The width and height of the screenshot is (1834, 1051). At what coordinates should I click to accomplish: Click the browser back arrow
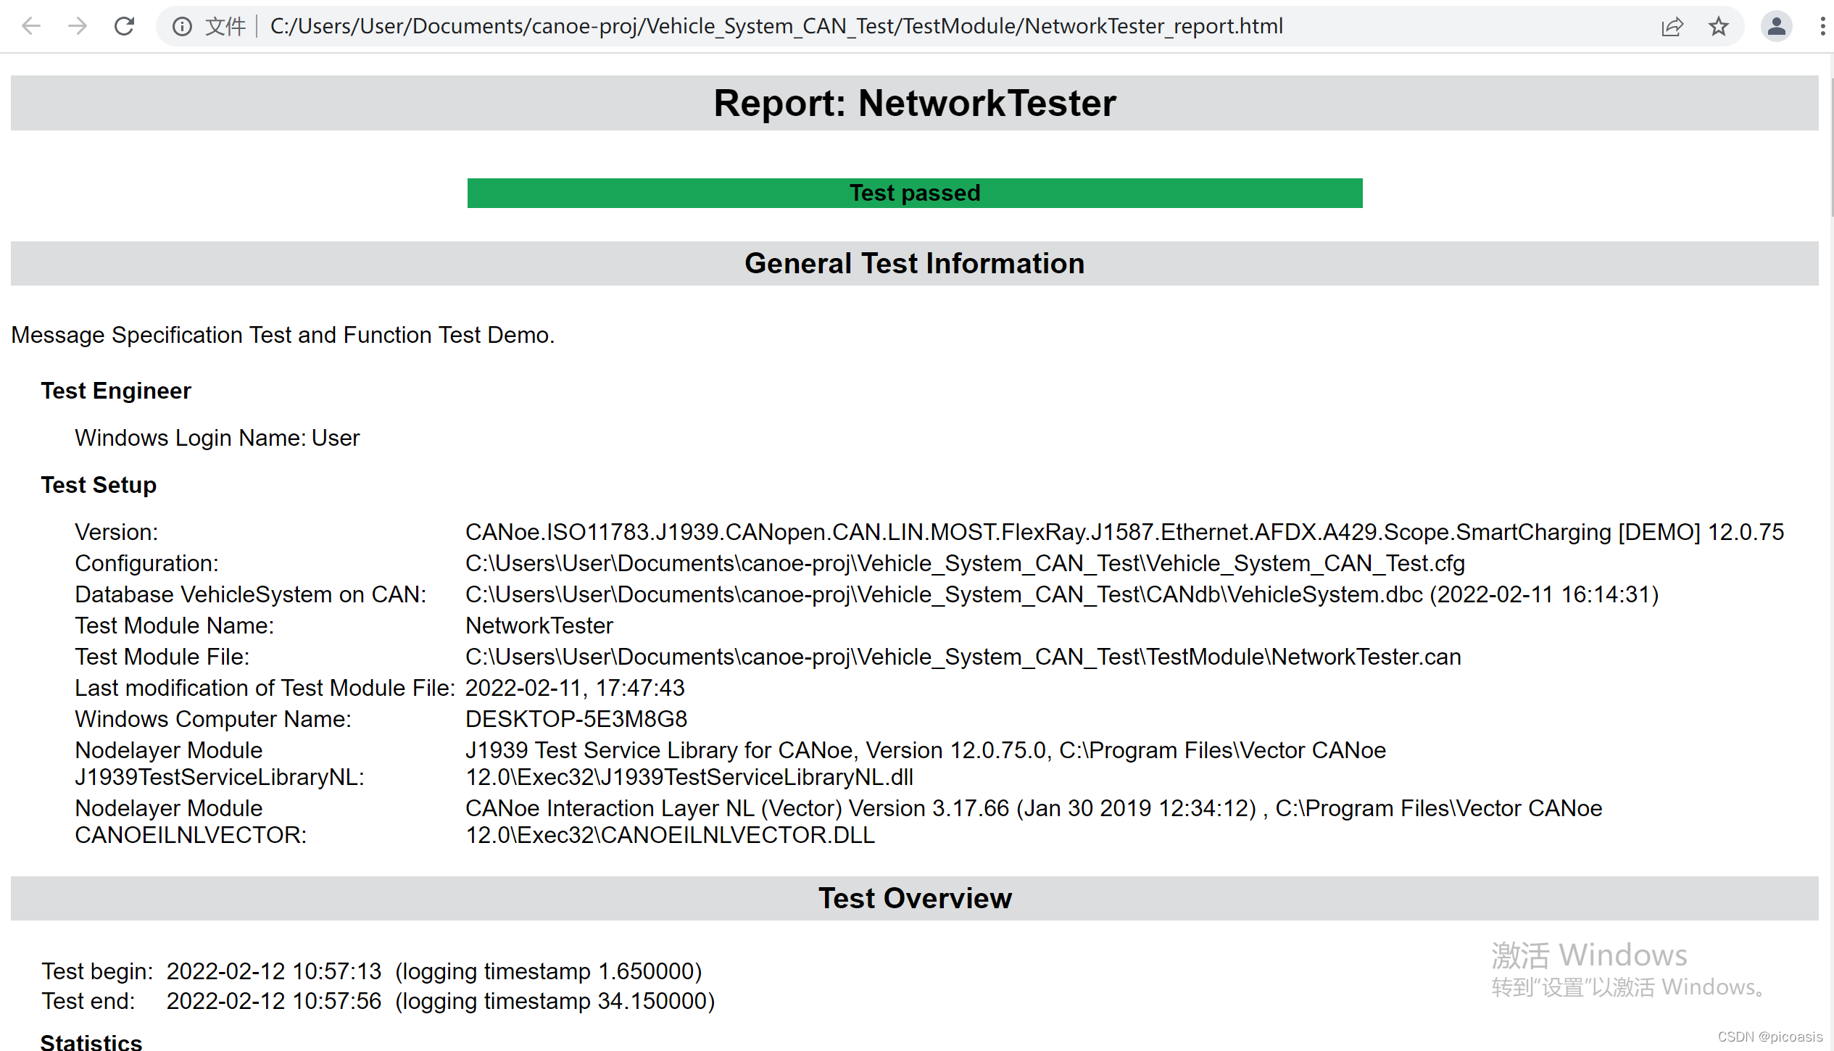coord(31,27)
